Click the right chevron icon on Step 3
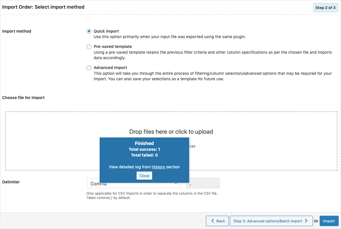Viewport: 341px width, 229px height. 306,221
